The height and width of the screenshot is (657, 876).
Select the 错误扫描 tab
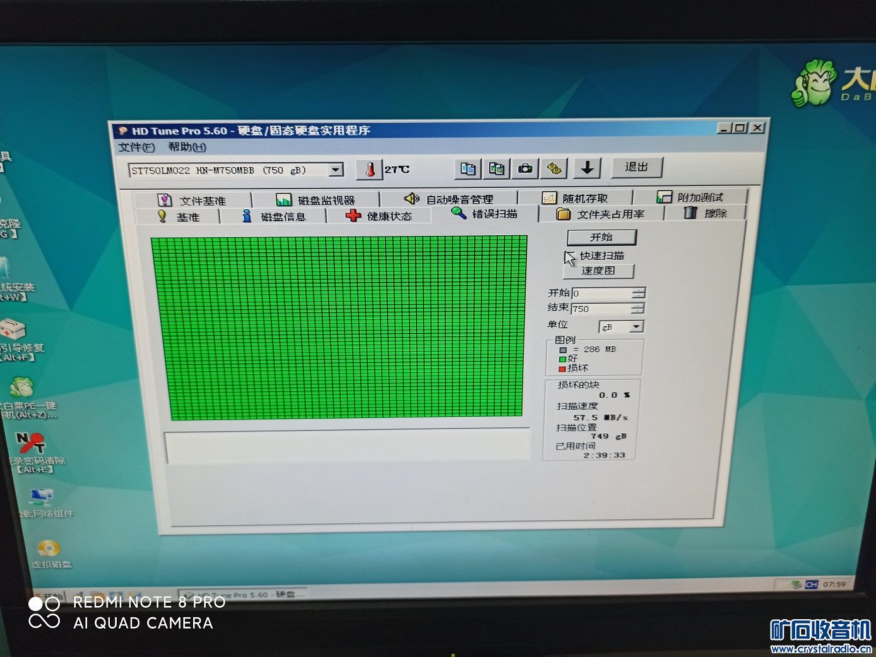pos(485,214)
